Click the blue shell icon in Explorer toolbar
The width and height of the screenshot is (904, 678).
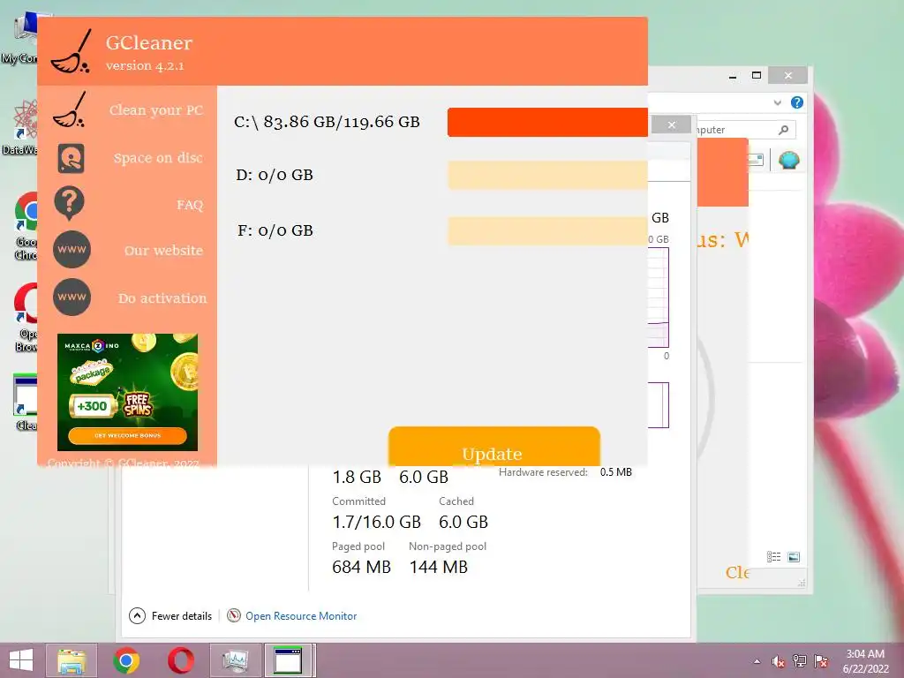click(788, 160)
